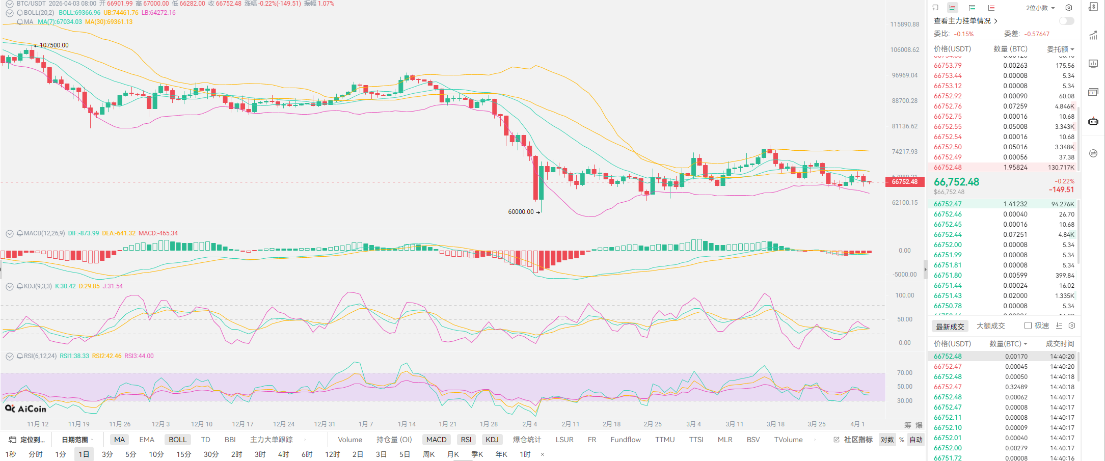Toggle the 查看主力挂单情况 switch
The image size is (1105, 461).
pos(1066,21)
